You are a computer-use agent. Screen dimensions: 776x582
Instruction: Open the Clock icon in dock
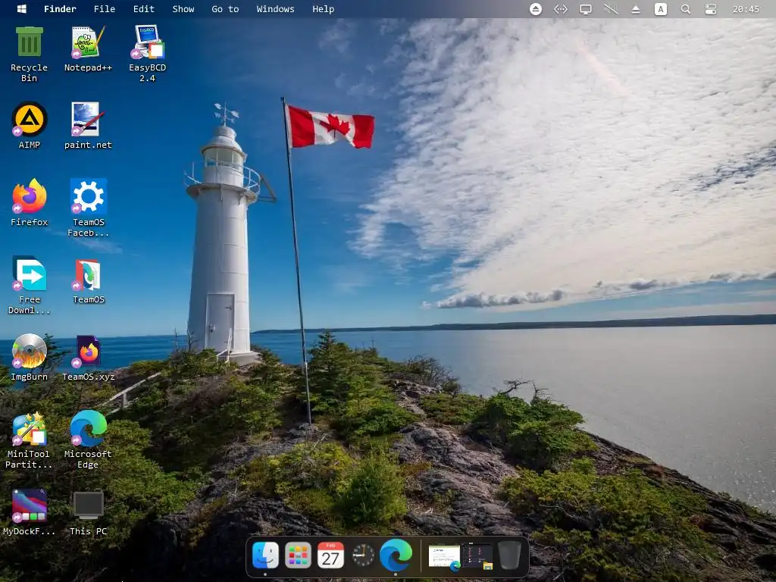coord(363,555)
